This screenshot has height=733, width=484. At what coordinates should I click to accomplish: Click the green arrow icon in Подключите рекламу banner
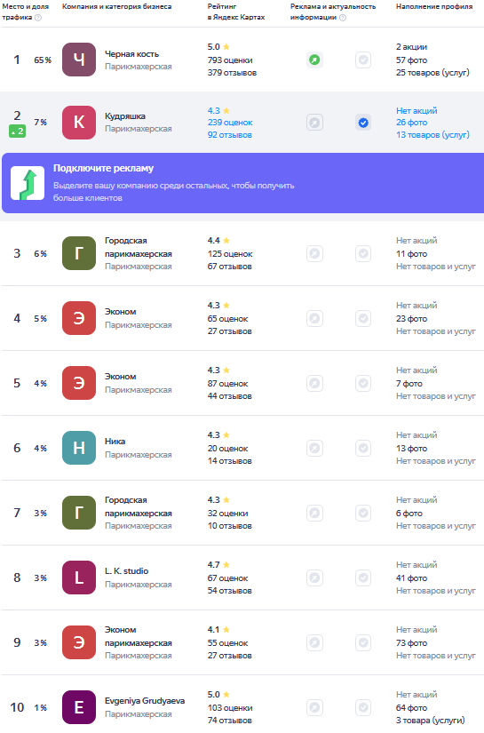click(28, 183)
